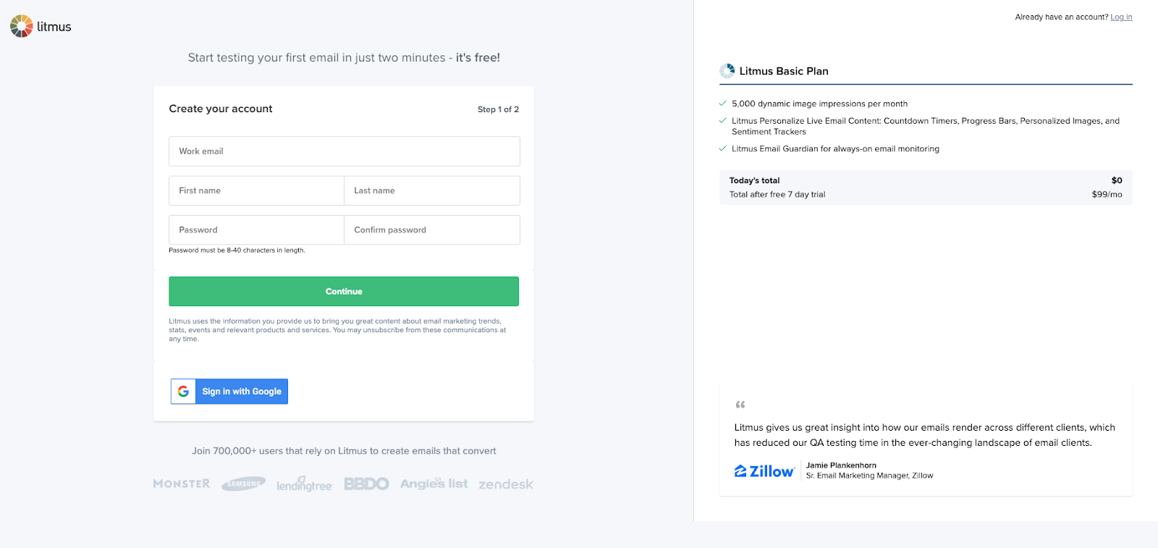The height and width of the screenshot is (548, 1158).
Task: Click the checkmark next to Litmus Email Guardian
Action: 722,148
